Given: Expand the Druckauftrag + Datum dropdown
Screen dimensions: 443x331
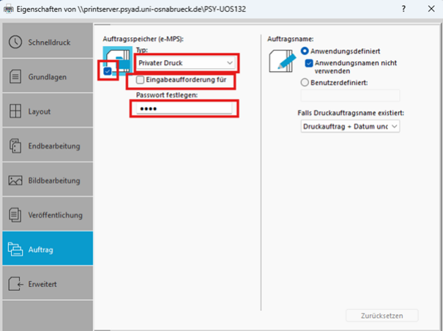Looking at the screenshot, I should tap(350, 127).
